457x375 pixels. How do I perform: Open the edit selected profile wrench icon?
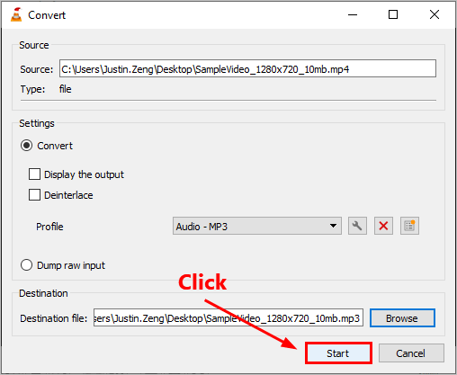click(357, 226)
